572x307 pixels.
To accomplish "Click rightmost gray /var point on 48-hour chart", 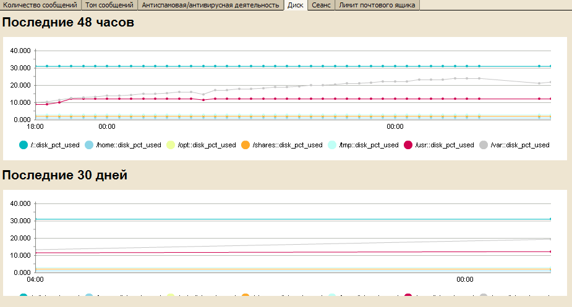I will click(x=550, y=82).
